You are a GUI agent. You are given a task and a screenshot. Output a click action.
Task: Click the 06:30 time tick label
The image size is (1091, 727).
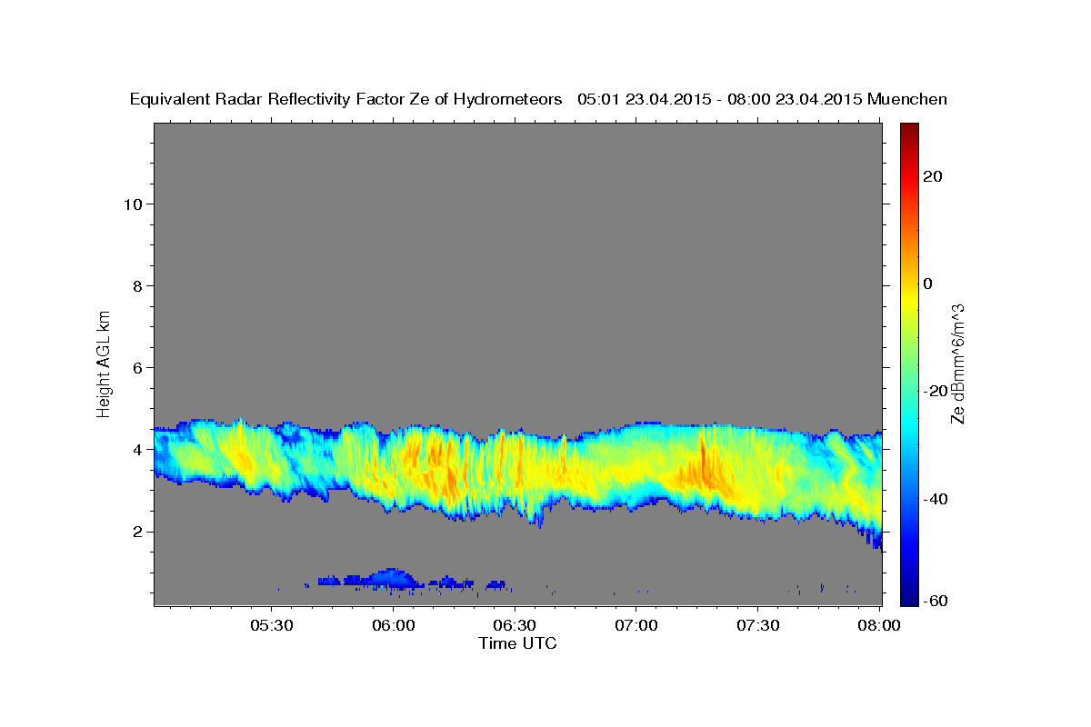[x=515, y=626]
